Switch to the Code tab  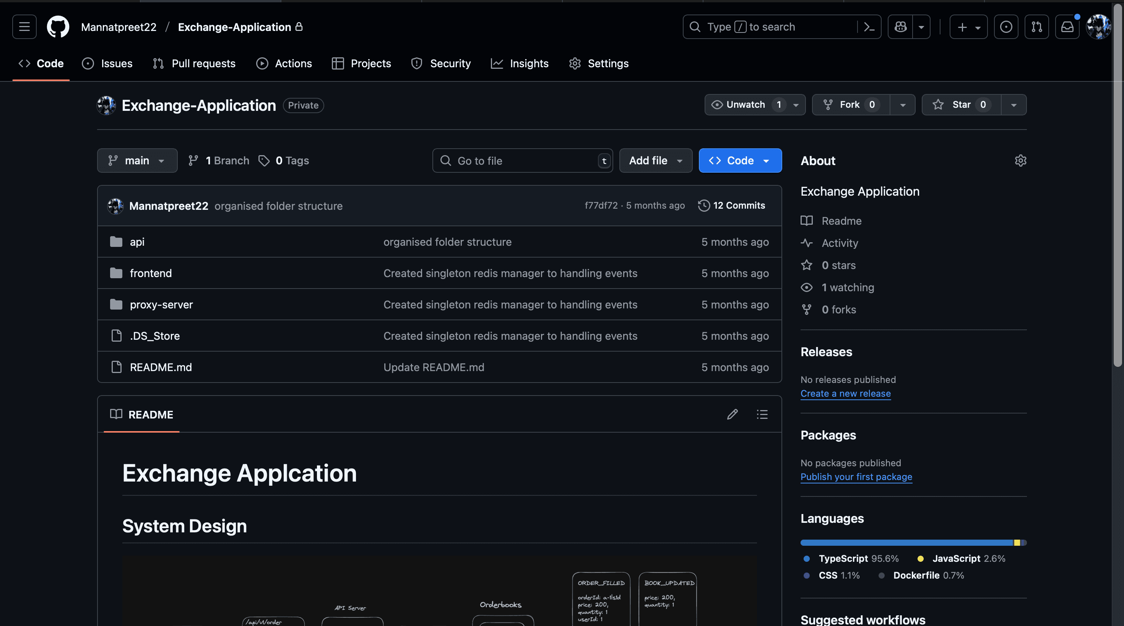(x=41, y=64)
